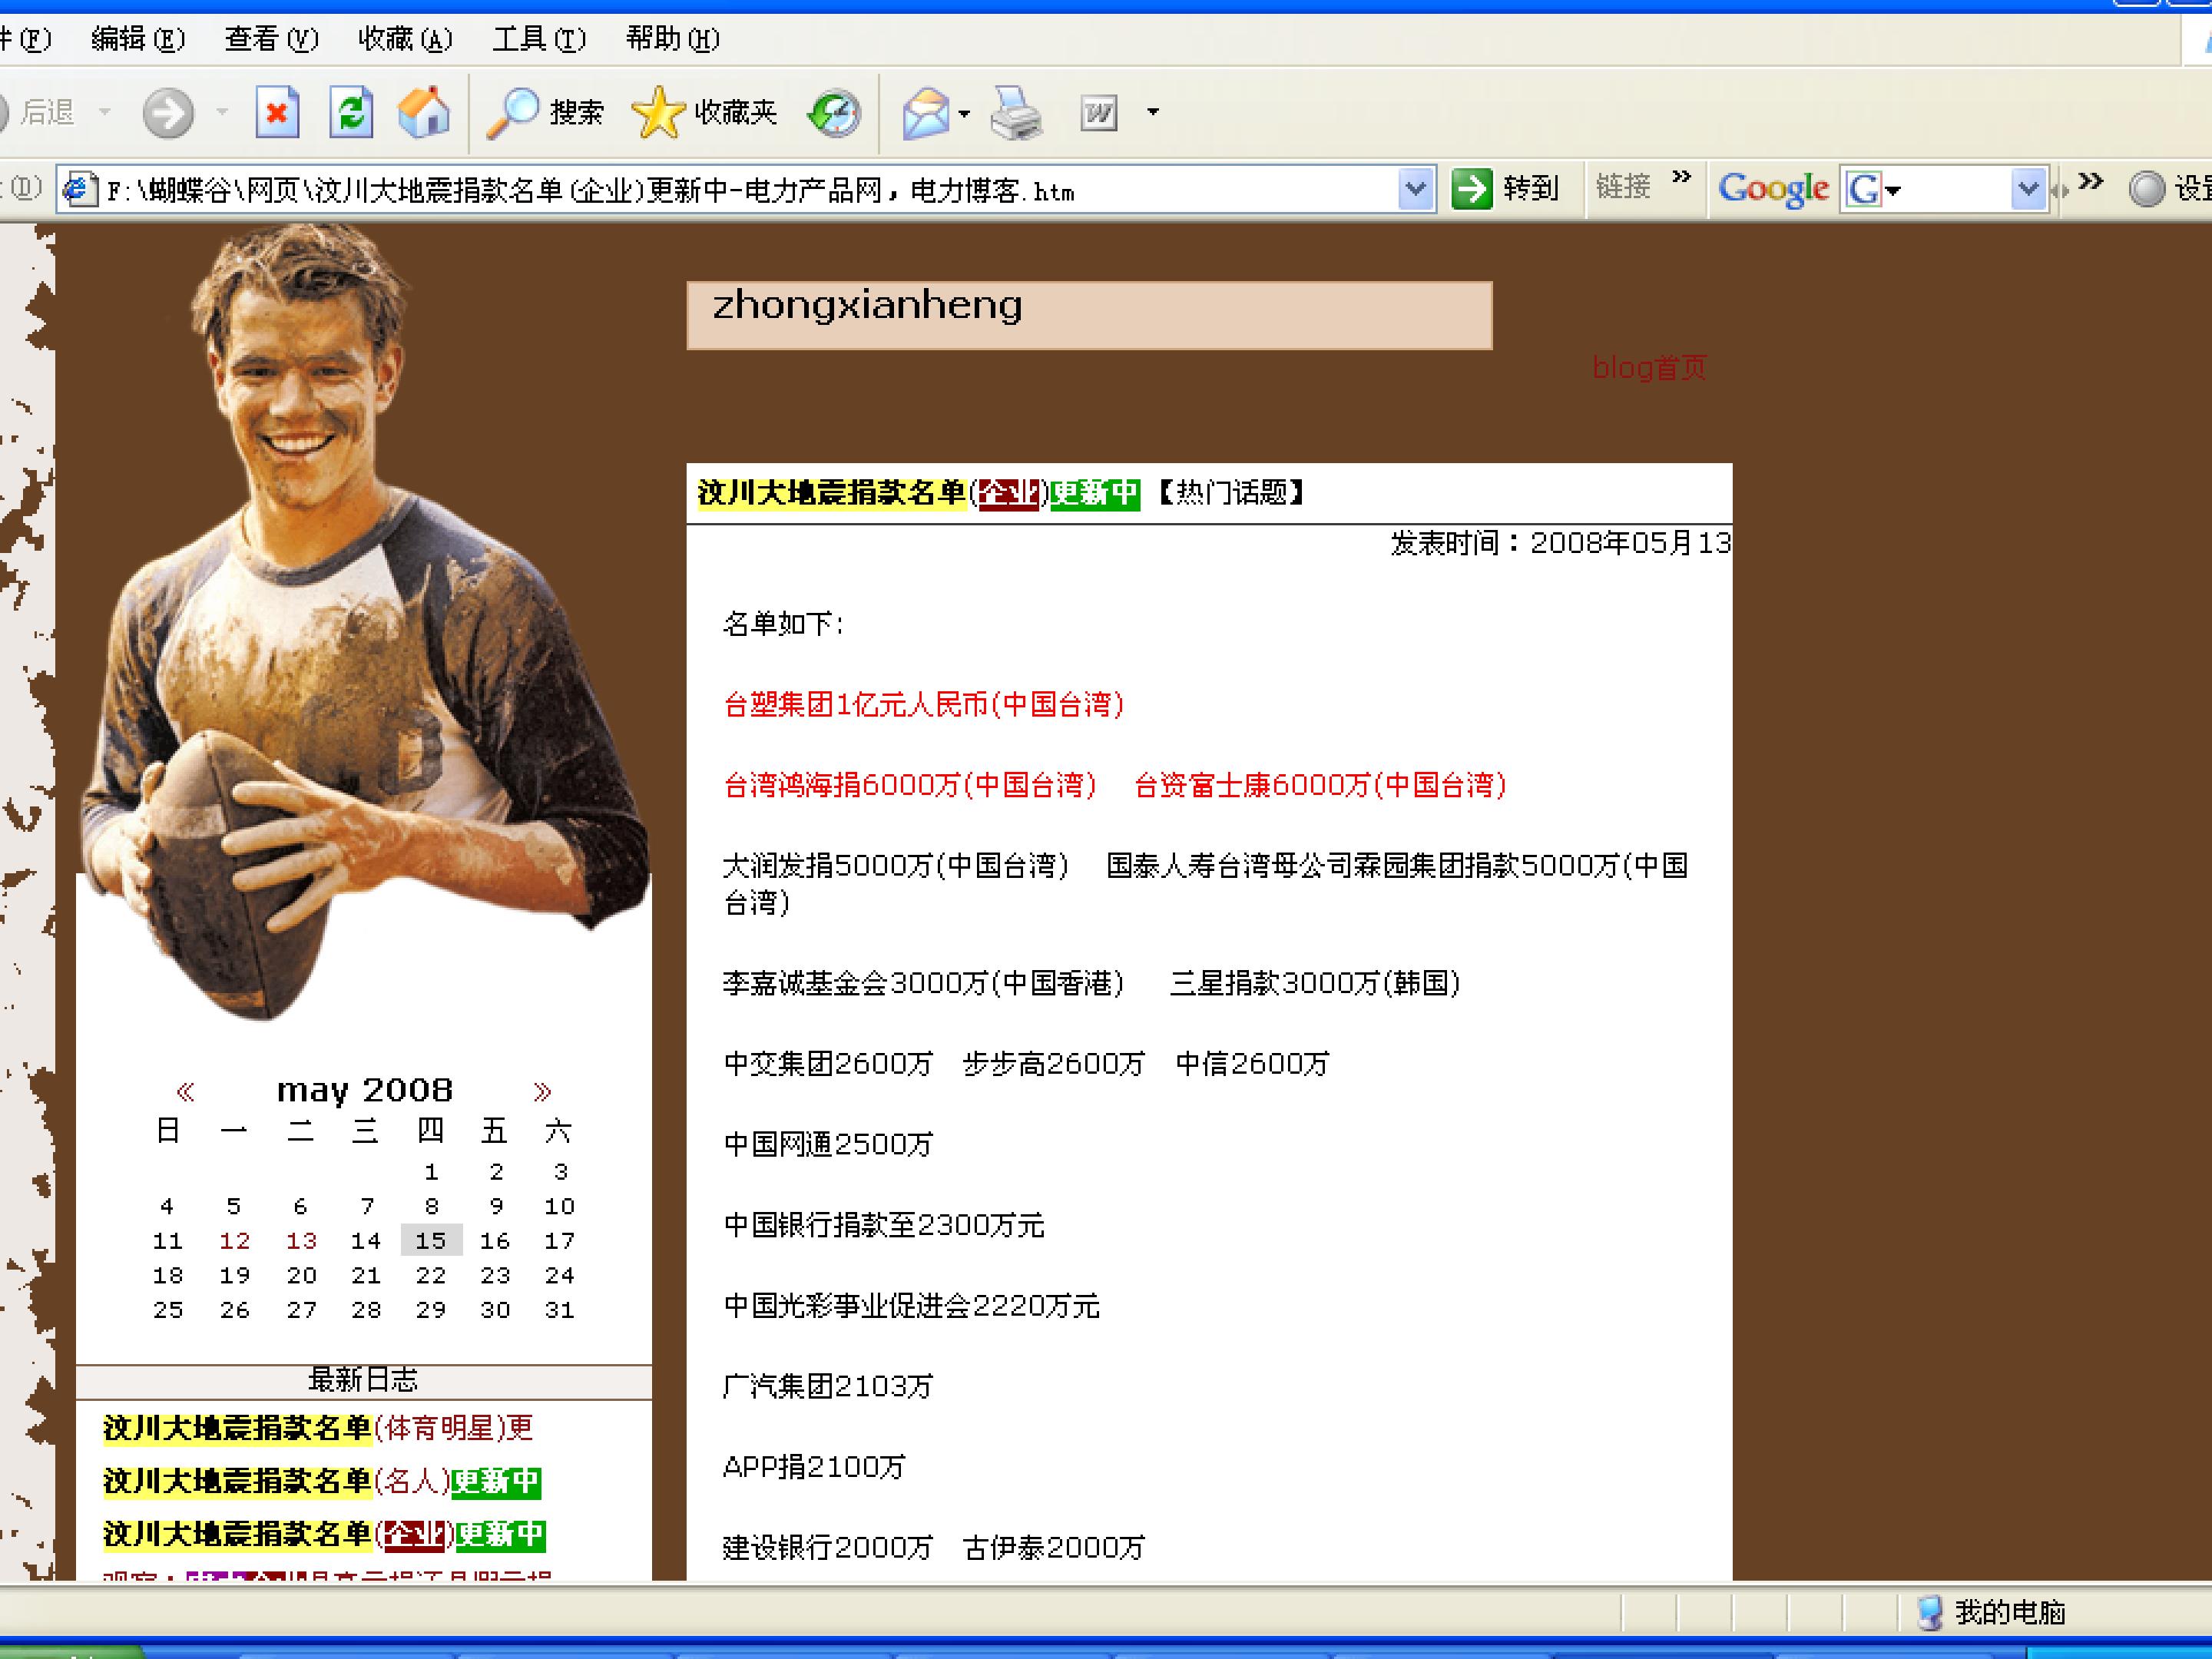The image size is (2212, 1659).
Task: Open the 工具(T) menu
Action: 538,39
